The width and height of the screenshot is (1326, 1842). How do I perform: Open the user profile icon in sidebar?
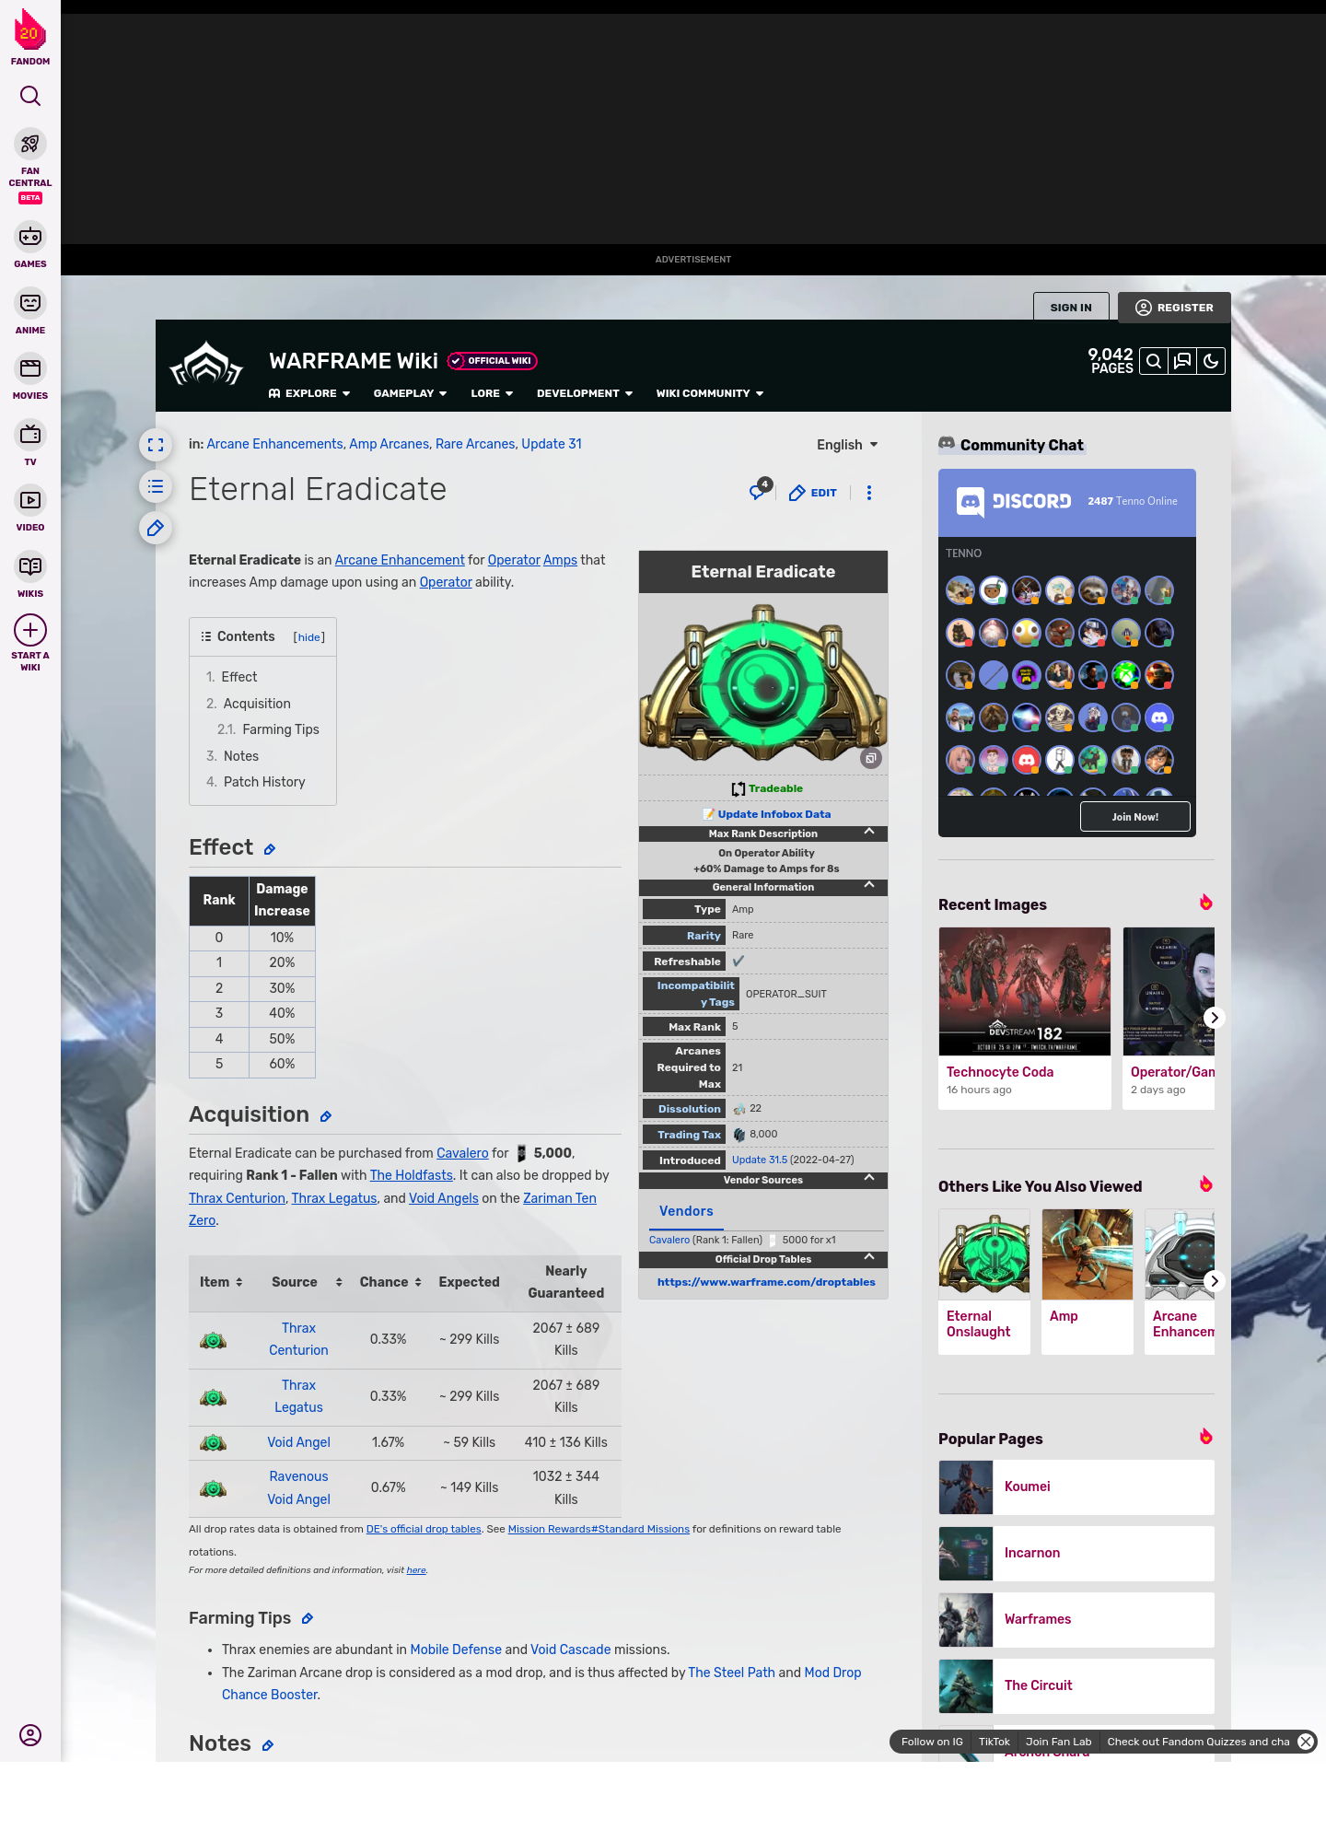(30, 1735)
